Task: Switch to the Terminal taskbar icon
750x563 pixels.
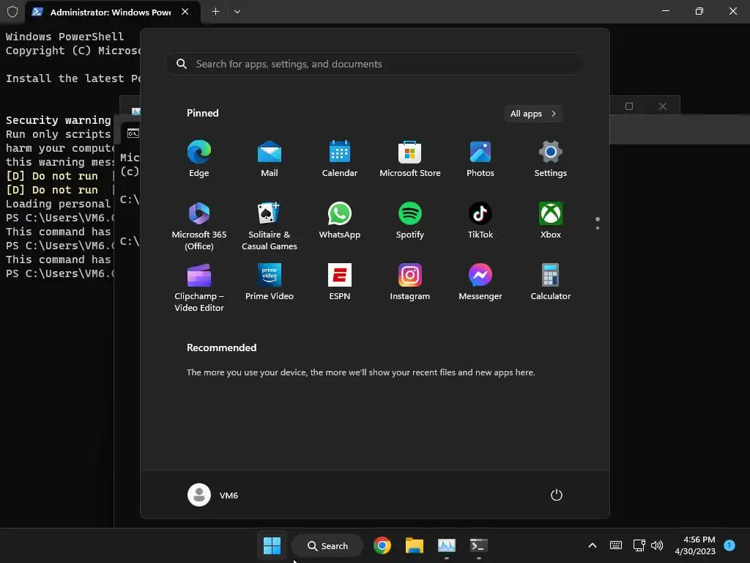Action: [x=478, y=545]
